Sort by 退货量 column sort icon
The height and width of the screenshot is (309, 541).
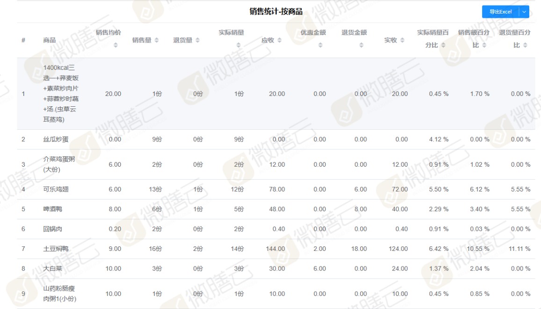198,40
